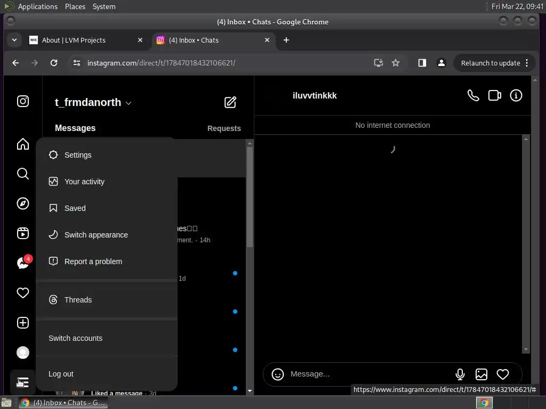Viewport: 546px width, 409px height.
Task: Open Chrome tab search dropdown
Action: point(14,40)
